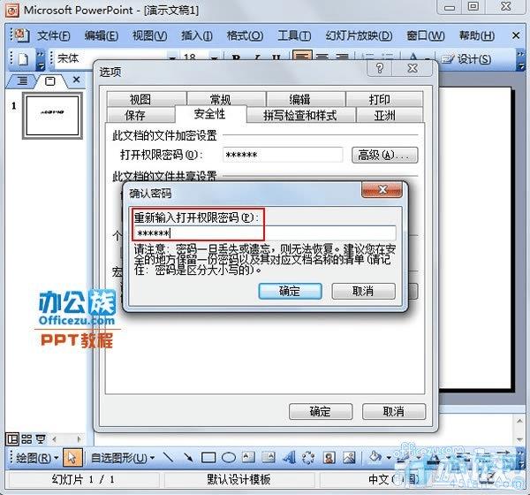Open the fill color dropdown arrow
Screen dimensions: 530x495
(x=389, y=458)
